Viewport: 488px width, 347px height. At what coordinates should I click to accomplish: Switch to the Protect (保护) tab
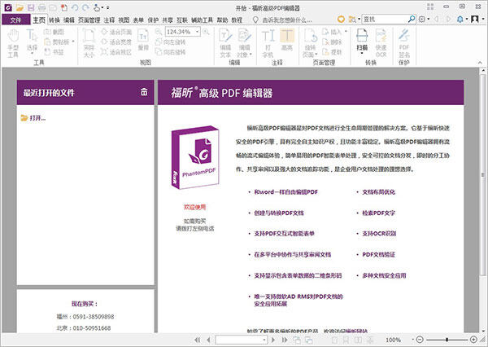[x=153, y=20]
